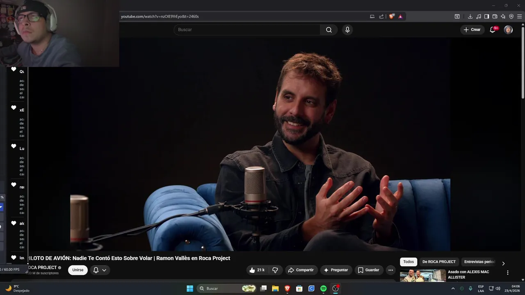The height and width of the screenshot is (295, 525).
Task: Focus the YouTube Buscar search field
Action: [x=247, y=29]
